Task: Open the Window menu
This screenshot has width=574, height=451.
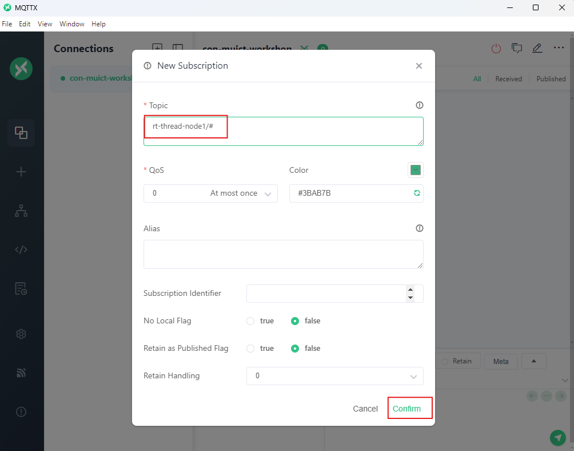Action: [71, 24]
